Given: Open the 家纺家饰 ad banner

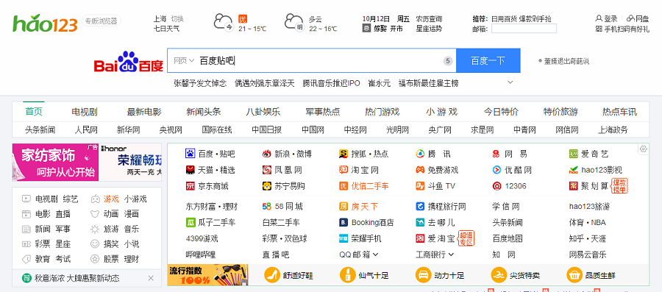Looking at the screenshot, I should [55, 163].
